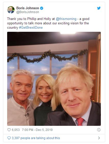Screen dimensions: 109x144
Task: Click the Boris Johnson display name
Action: click(28, 8)
